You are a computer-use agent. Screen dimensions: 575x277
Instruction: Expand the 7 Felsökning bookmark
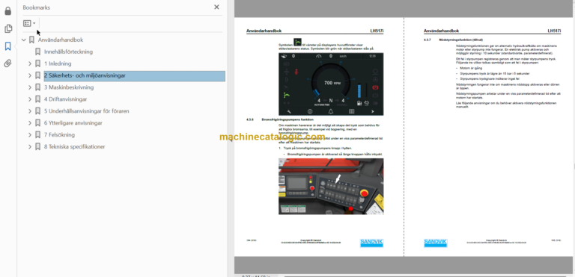tap(30, 135)
